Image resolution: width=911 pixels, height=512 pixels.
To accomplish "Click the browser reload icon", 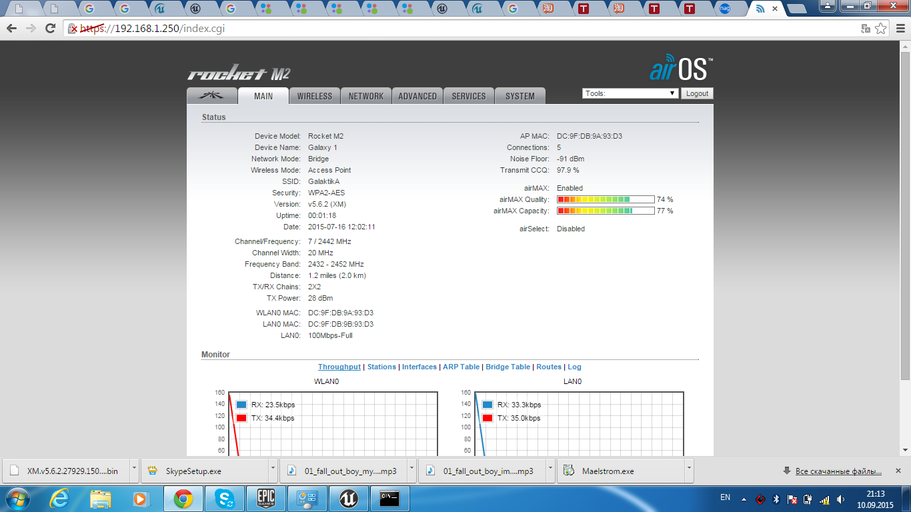I will pyautogui.click(x=50, y=28).
